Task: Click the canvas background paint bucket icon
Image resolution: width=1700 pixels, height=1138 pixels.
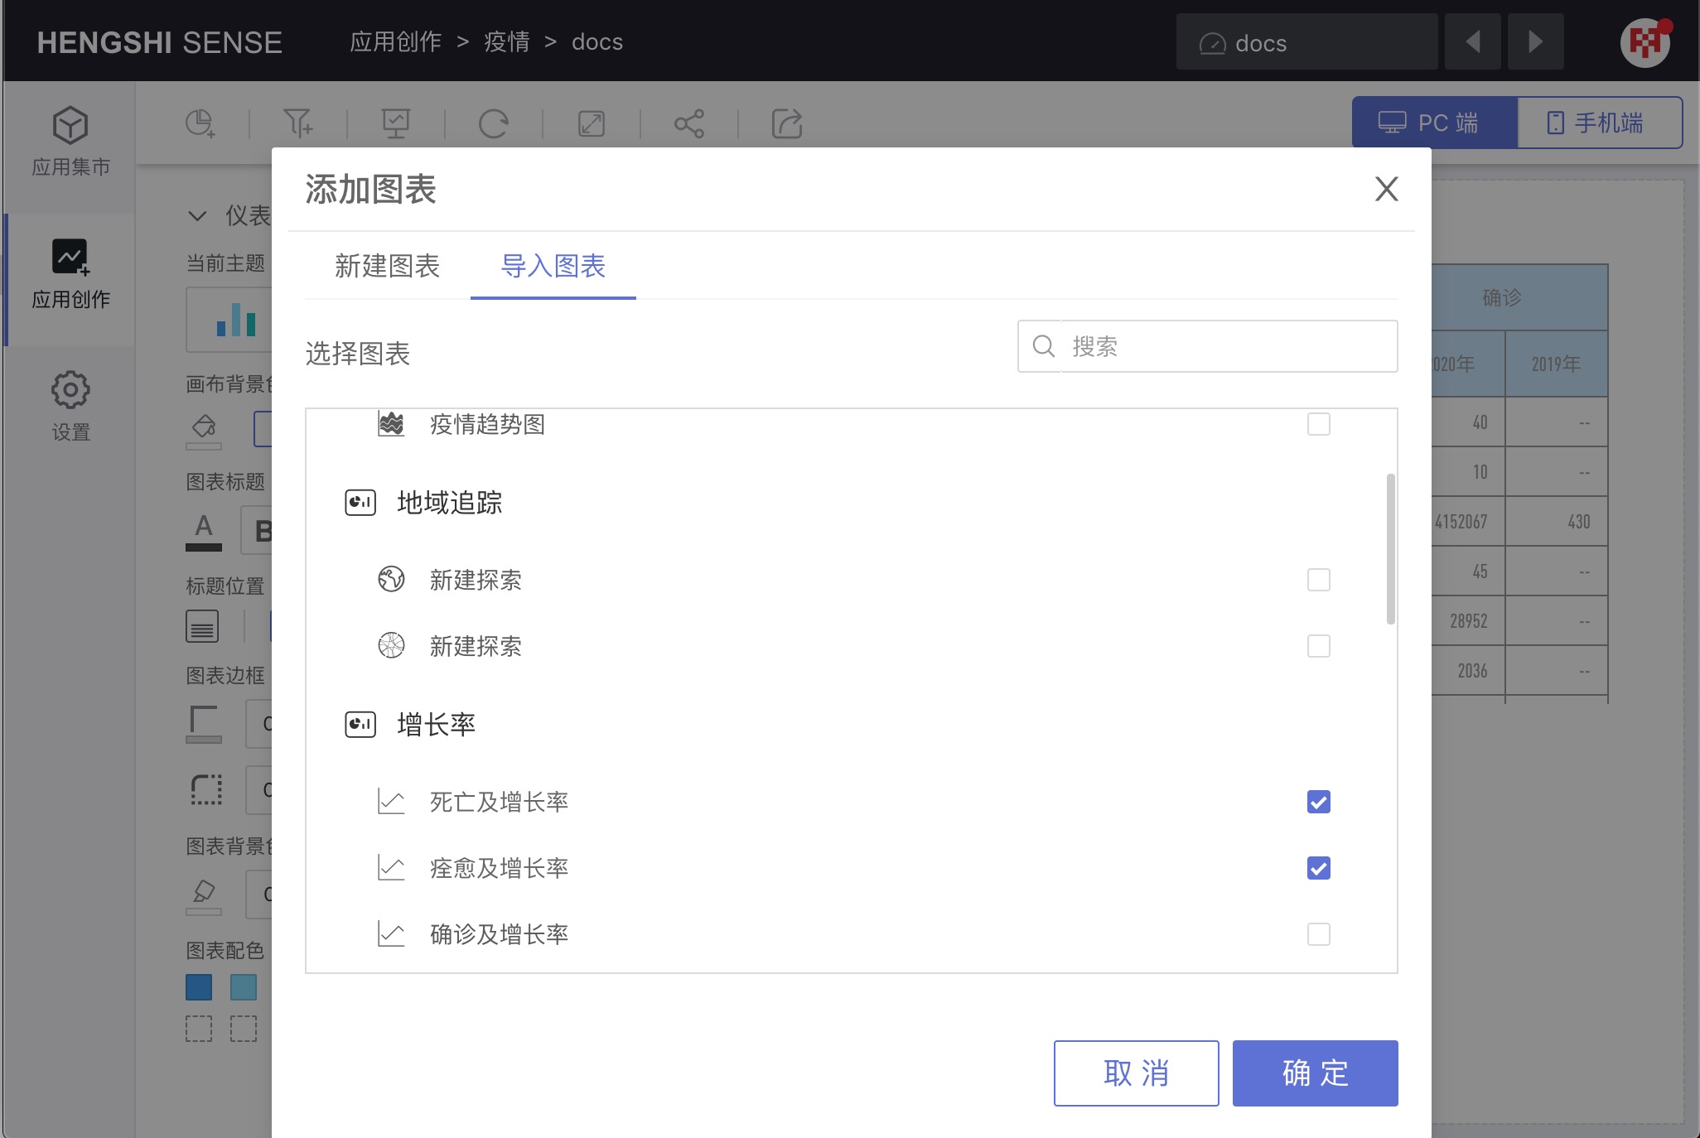Action: 204,431
